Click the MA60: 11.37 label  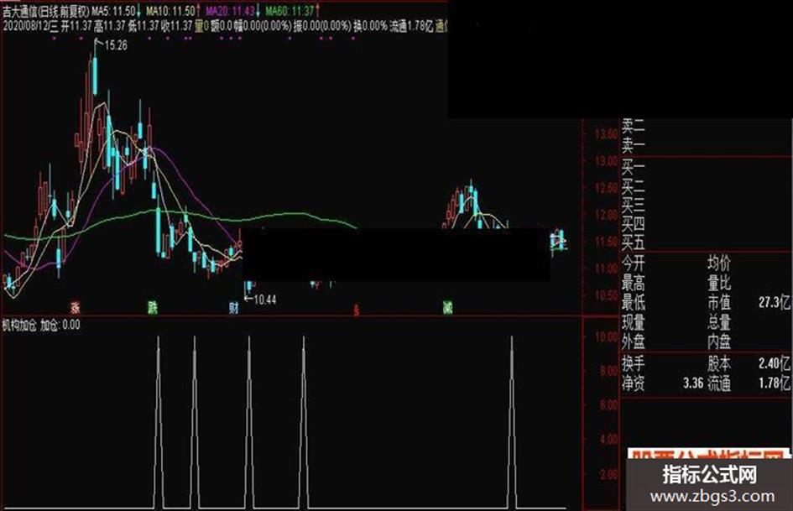coord(290,11)
